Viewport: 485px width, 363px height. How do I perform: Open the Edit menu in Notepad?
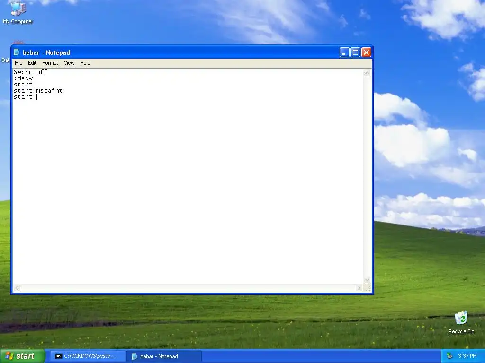click(32, 63)
